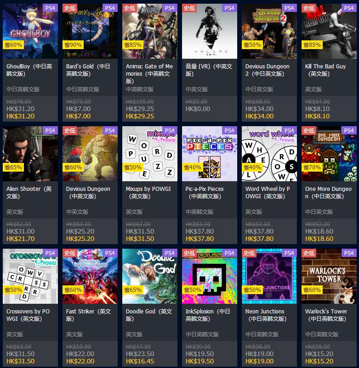Open the Doodle God cover thumbnail
The width and height of the screenshot is (359, 368).
(150, 276)
